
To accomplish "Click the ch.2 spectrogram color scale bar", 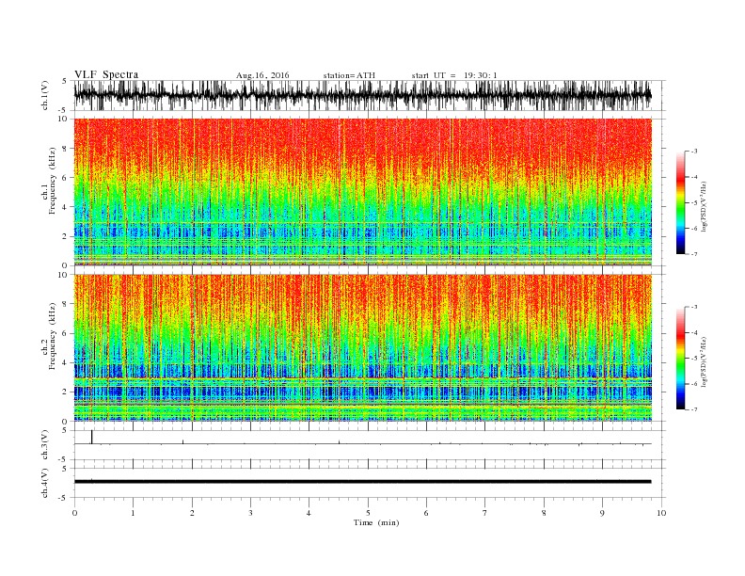I will click(x=680, y=359).
